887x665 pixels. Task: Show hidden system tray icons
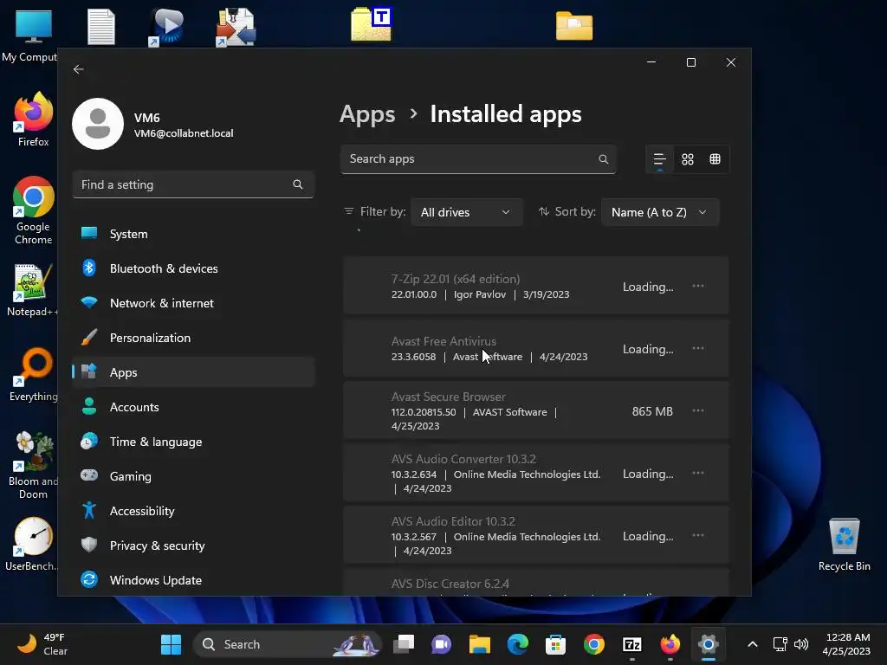click(x=753, y=644)
